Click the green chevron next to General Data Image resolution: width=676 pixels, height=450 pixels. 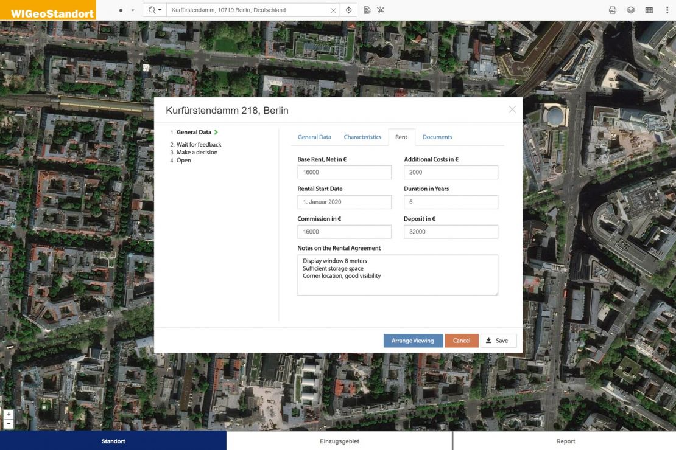click(216, 132)
